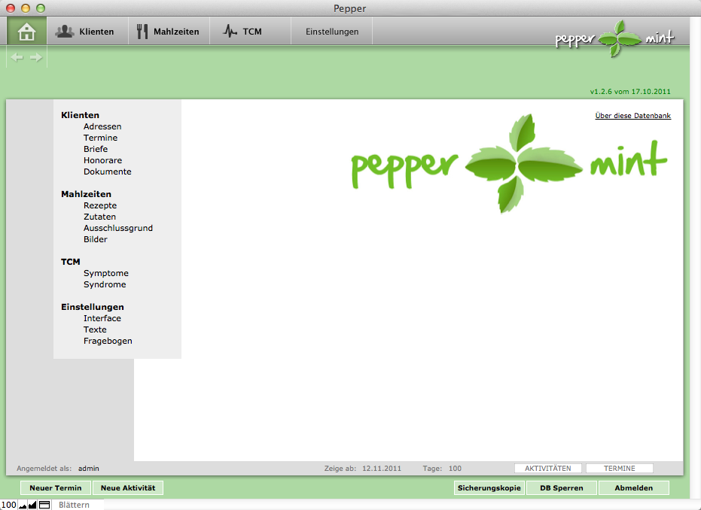Click the Zeige ab date field
The image size is (701, 510).
click(x=382, y=468)
